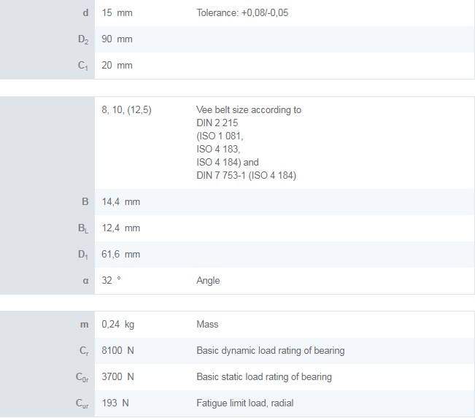
Task: Click the line 'ISO 4 184) and'
Action: point(228,163)
